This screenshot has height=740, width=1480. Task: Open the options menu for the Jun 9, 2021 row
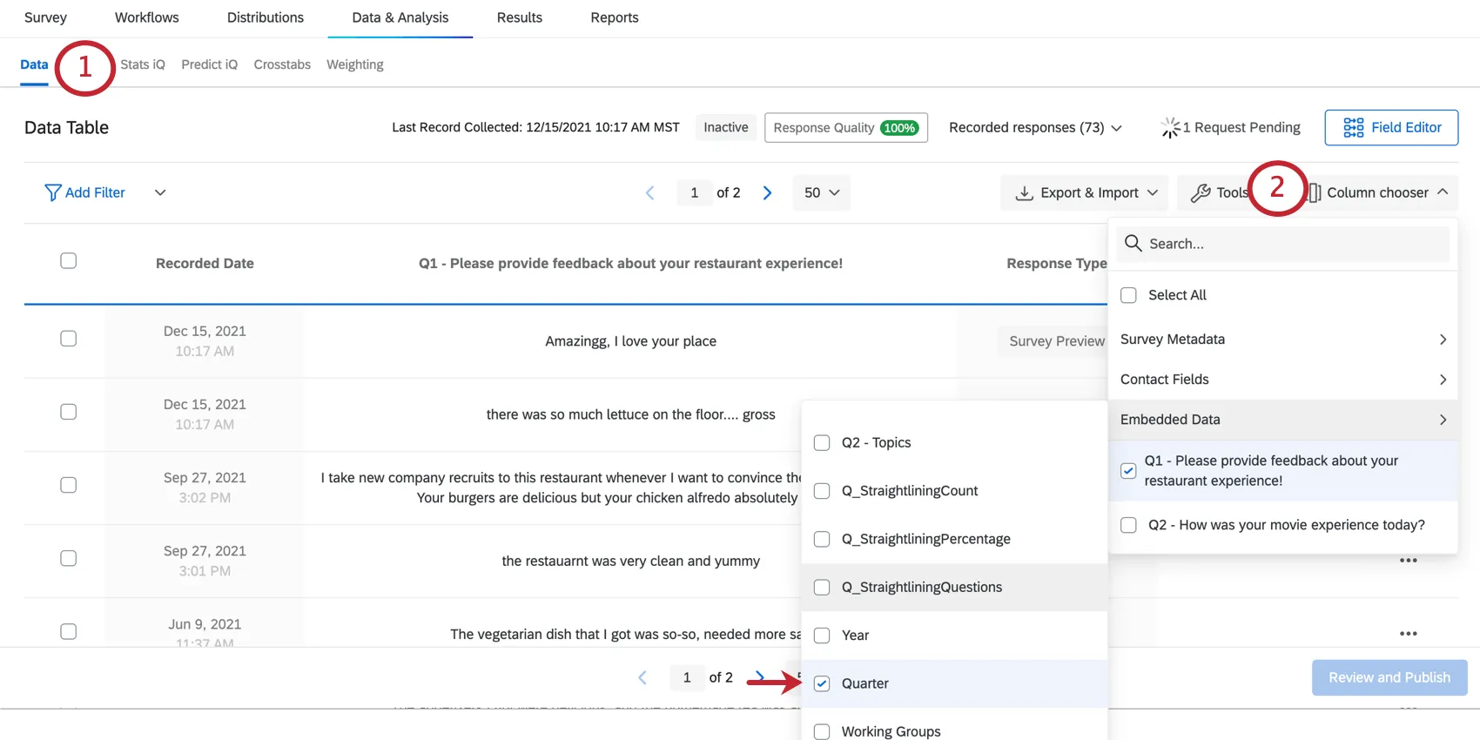(x=1409, y=634)
